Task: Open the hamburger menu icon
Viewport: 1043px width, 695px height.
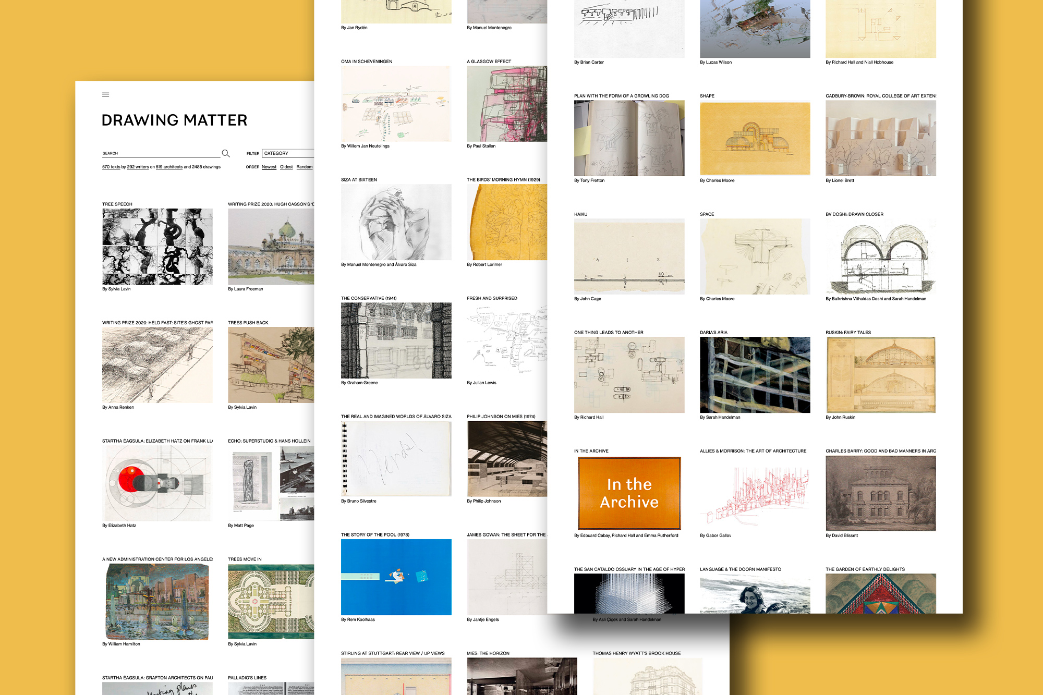Action: coord(106,94)
